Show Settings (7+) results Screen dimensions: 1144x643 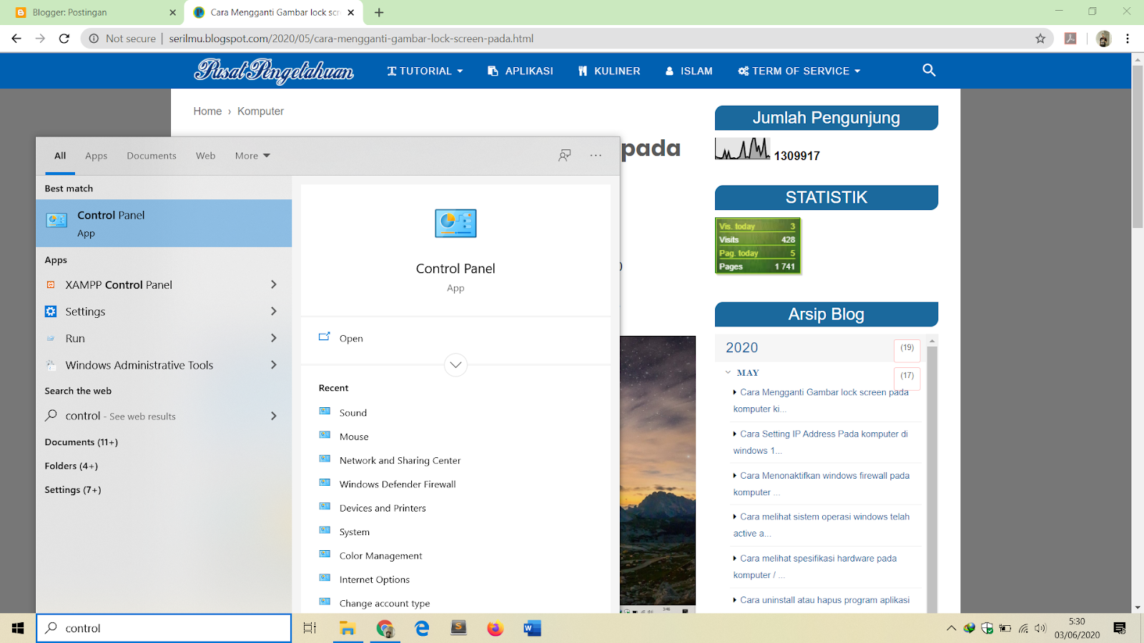click(73, 489)
